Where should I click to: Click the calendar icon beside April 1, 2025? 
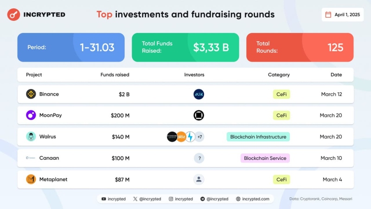(x=328, y=15)
